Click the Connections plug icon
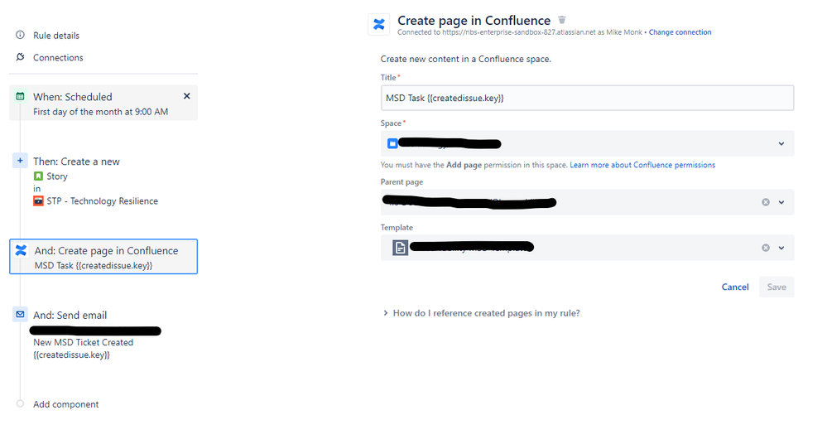The height and width of the screenshot is (444, 827). pos(20,57)
